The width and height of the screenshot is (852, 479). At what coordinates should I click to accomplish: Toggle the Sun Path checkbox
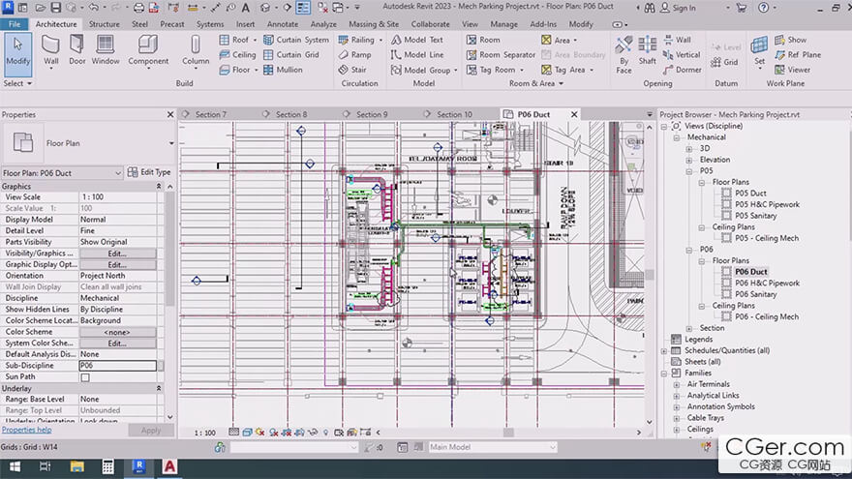coord(85,376)
